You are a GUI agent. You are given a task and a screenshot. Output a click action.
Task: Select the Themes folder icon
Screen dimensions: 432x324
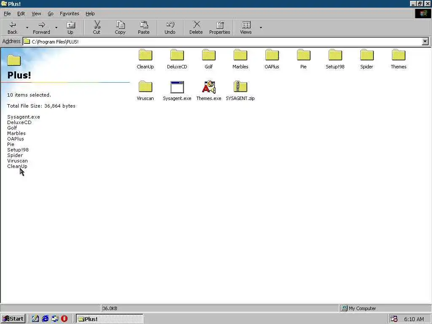399,55
